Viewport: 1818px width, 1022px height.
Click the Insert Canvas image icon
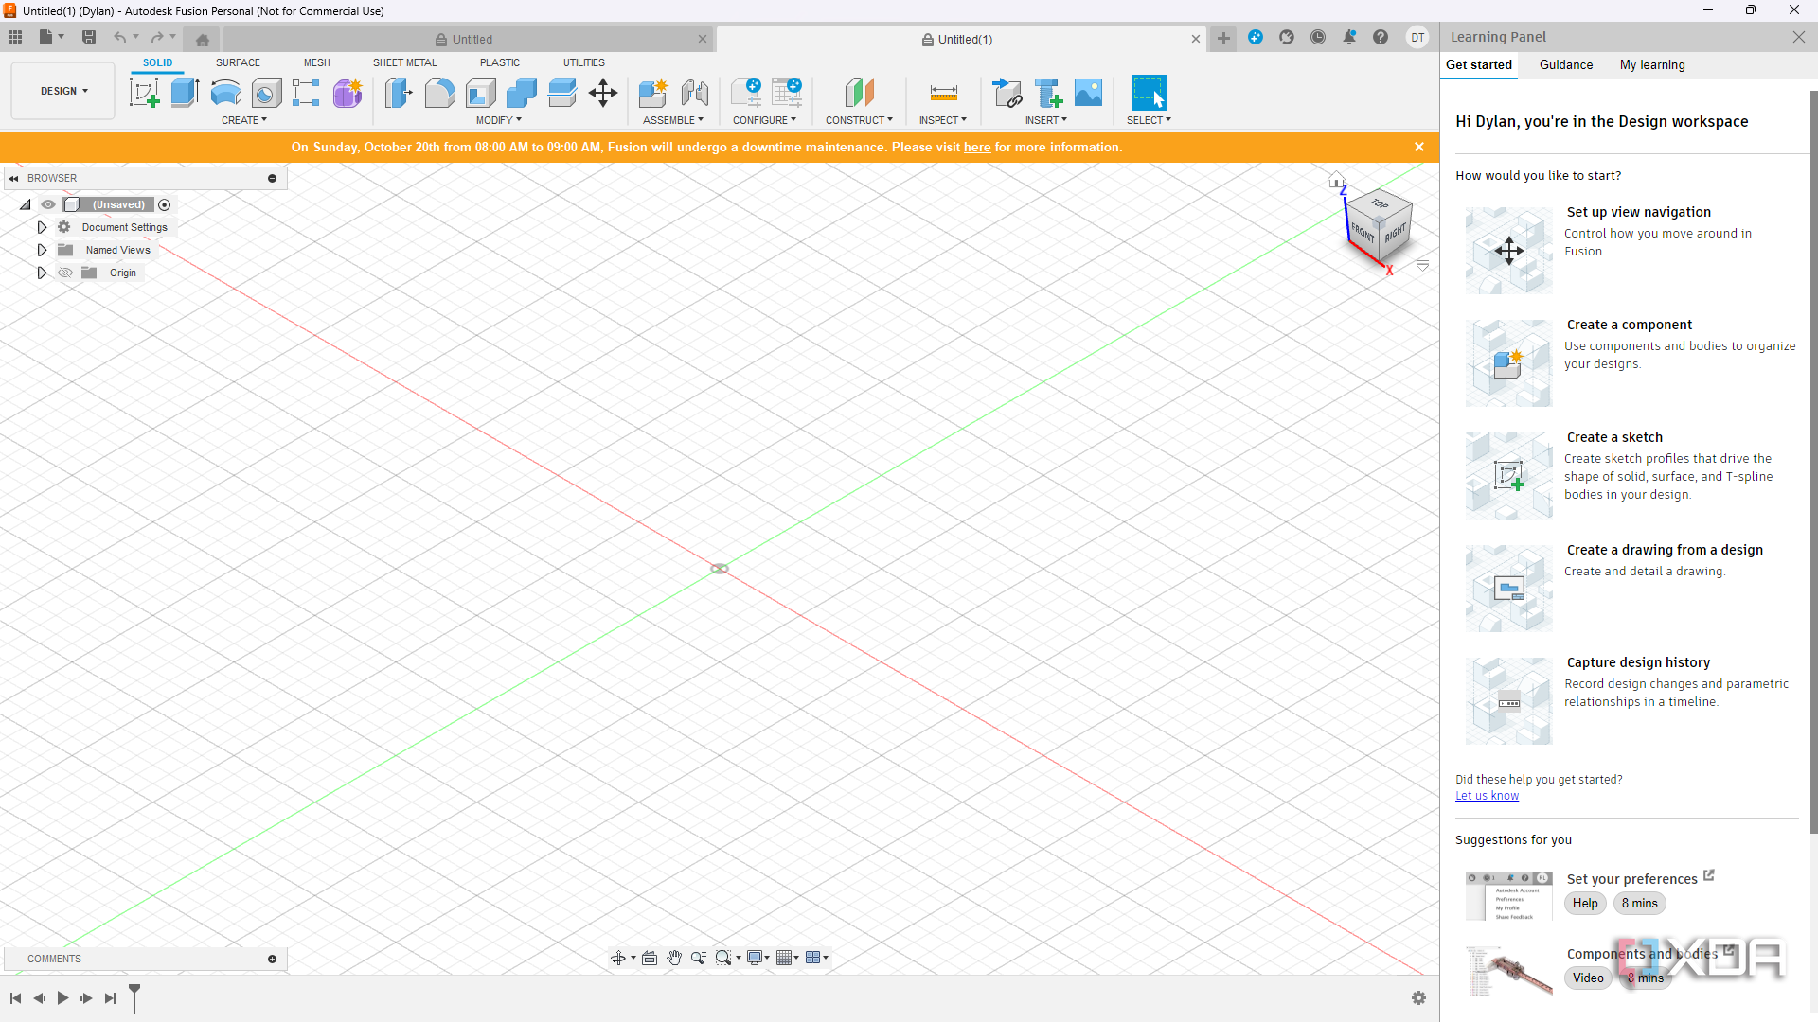(1089, 93)
